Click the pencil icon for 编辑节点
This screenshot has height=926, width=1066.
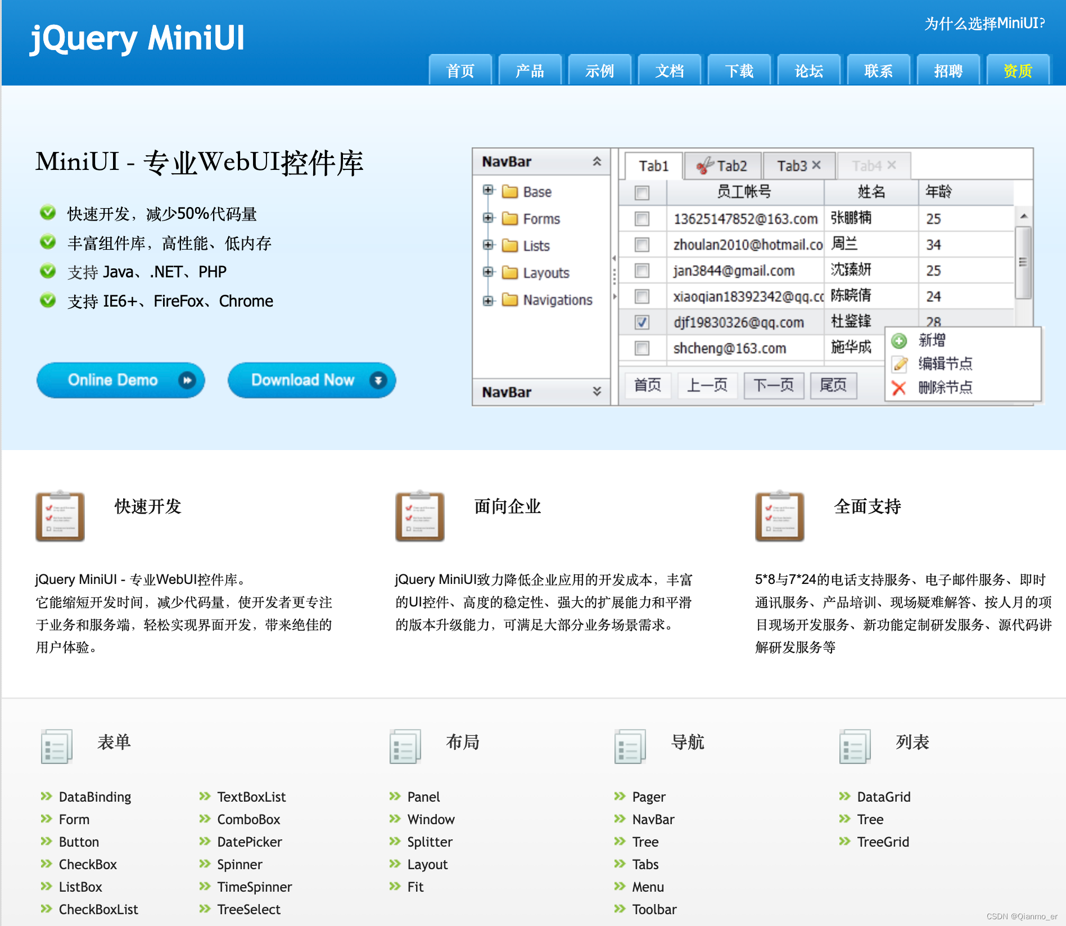(x=900, y=364)
